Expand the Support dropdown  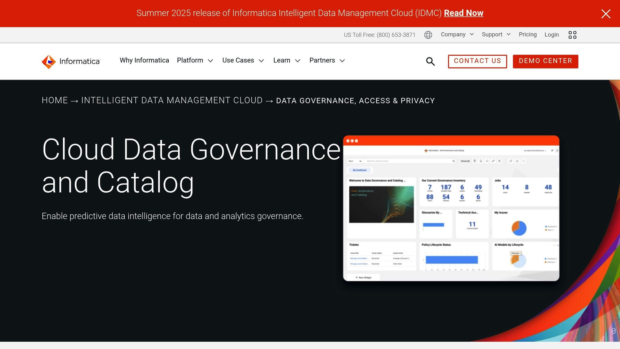496,35
